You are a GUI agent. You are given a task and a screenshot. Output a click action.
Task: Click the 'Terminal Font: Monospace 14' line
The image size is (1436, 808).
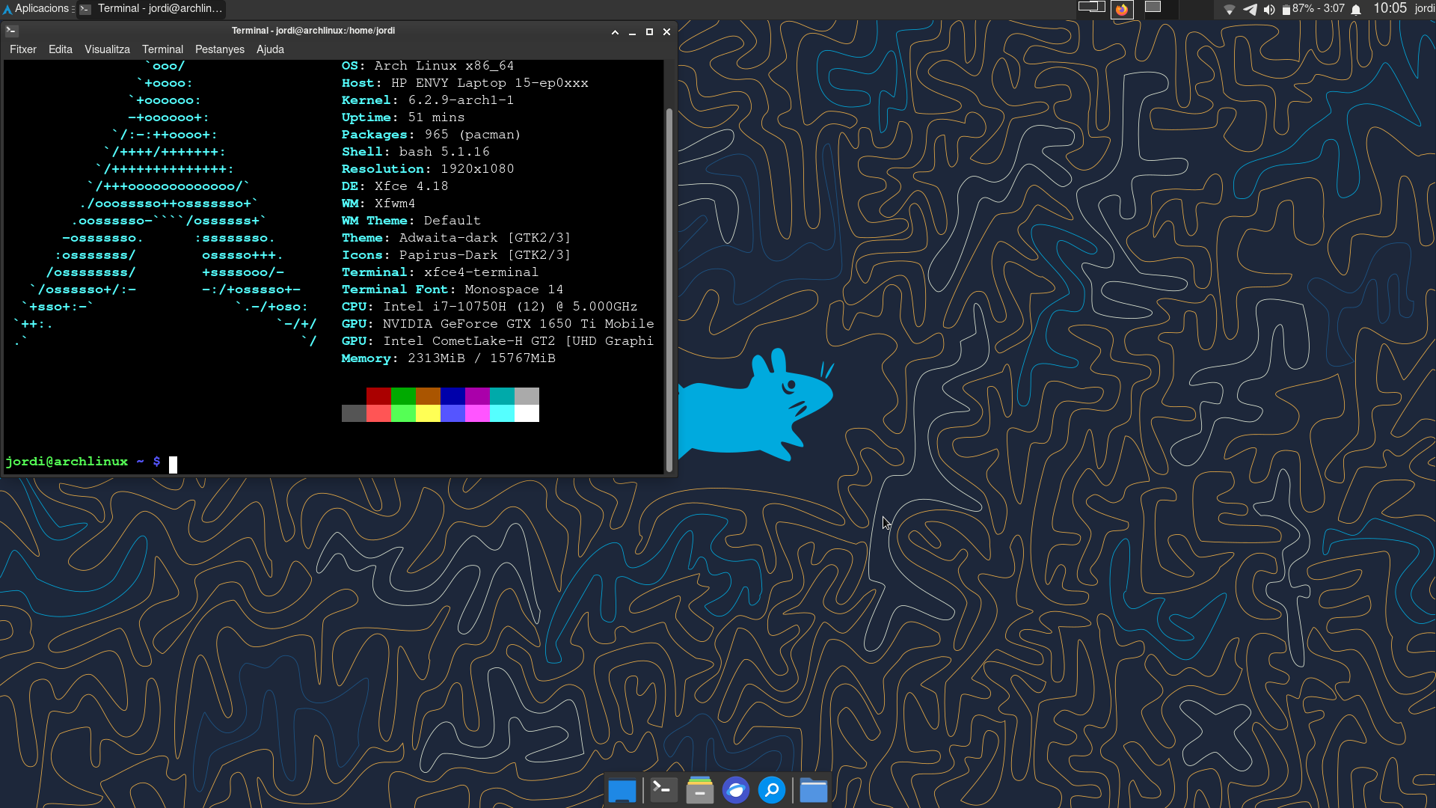coord(452,290)
